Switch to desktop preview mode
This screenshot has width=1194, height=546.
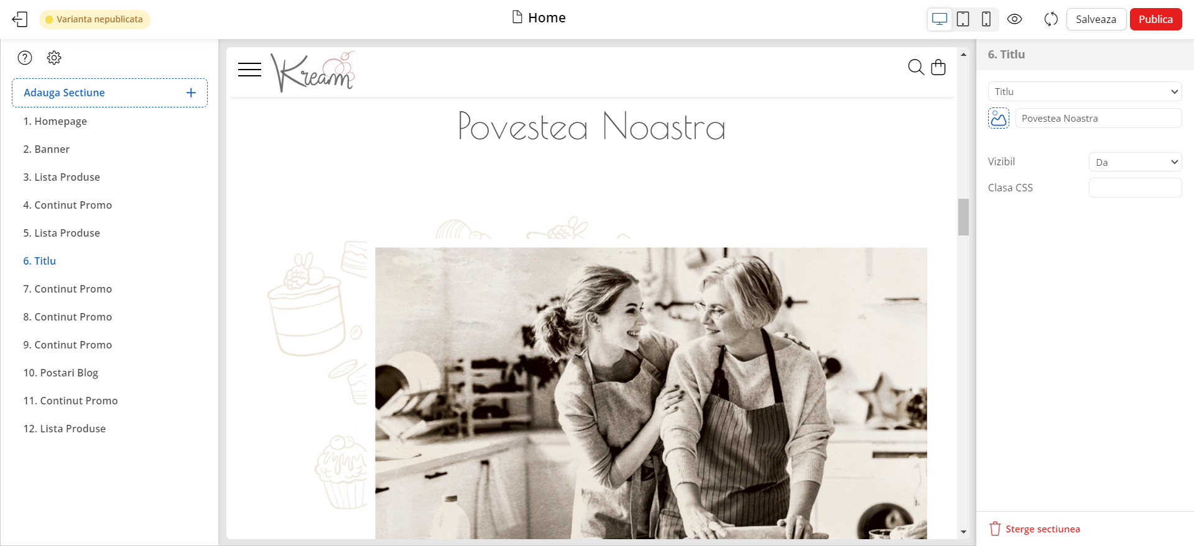pos(940,19)
